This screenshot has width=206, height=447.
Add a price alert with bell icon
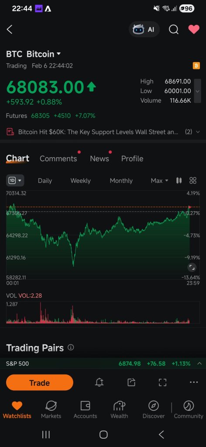click(x=99, y=382)
